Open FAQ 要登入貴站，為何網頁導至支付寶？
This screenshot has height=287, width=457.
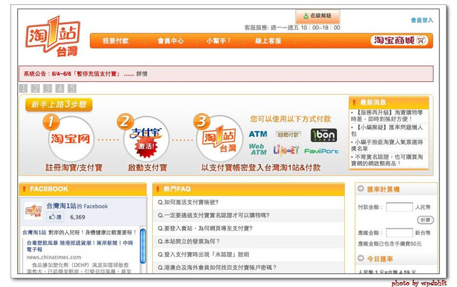[205, 229]
